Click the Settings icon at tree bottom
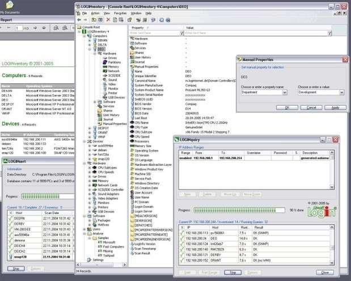 tap(89, 260)
